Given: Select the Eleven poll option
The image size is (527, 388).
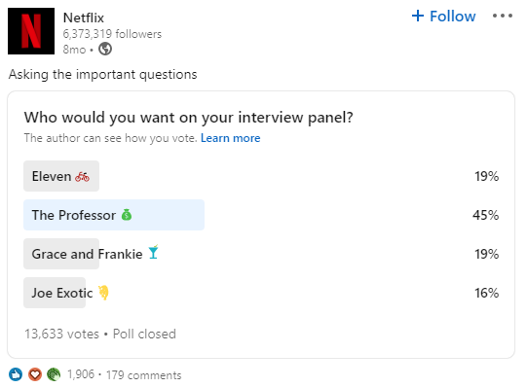Looking at the screenshot, I should pyautogui.click(x=261, y=176).
